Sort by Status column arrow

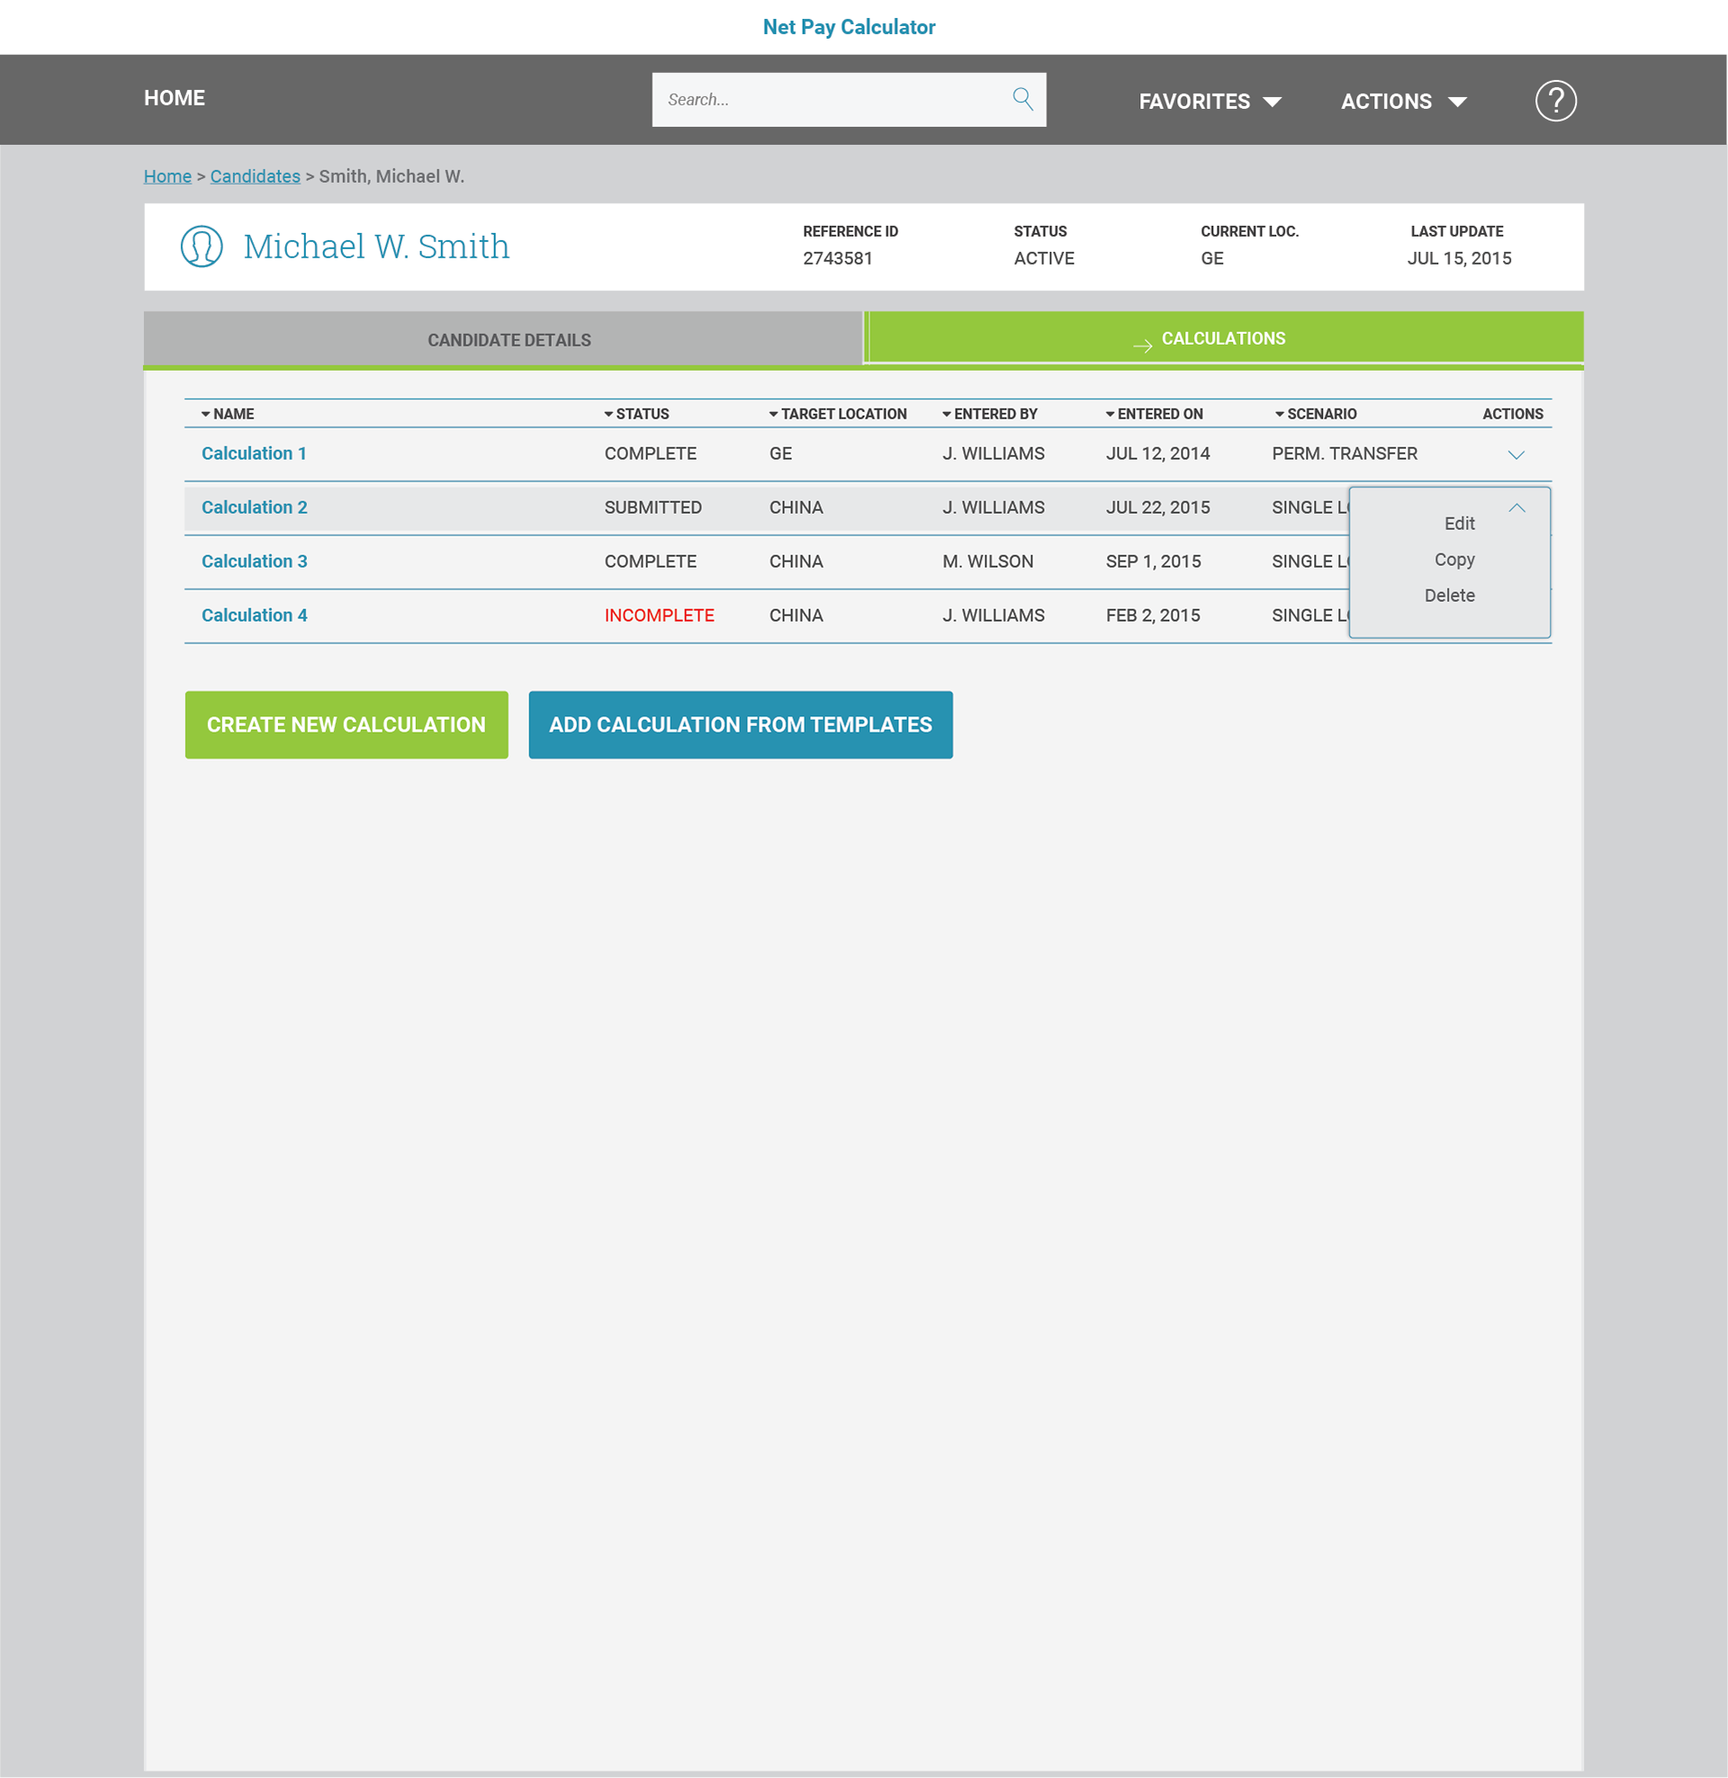click(x=609, y=414)
